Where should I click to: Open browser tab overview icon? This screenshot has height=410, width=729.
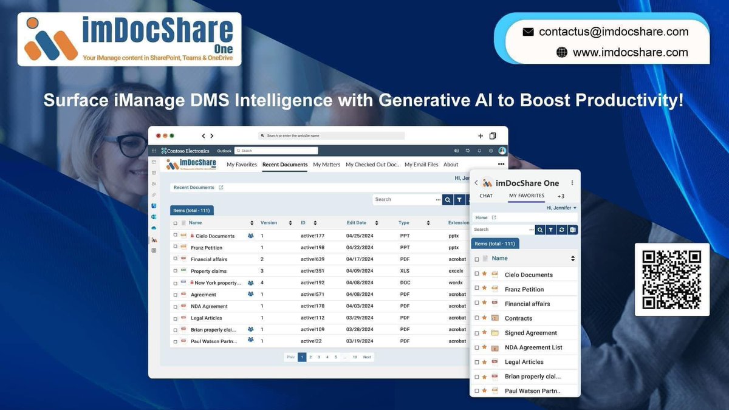(x=493, y=136)
